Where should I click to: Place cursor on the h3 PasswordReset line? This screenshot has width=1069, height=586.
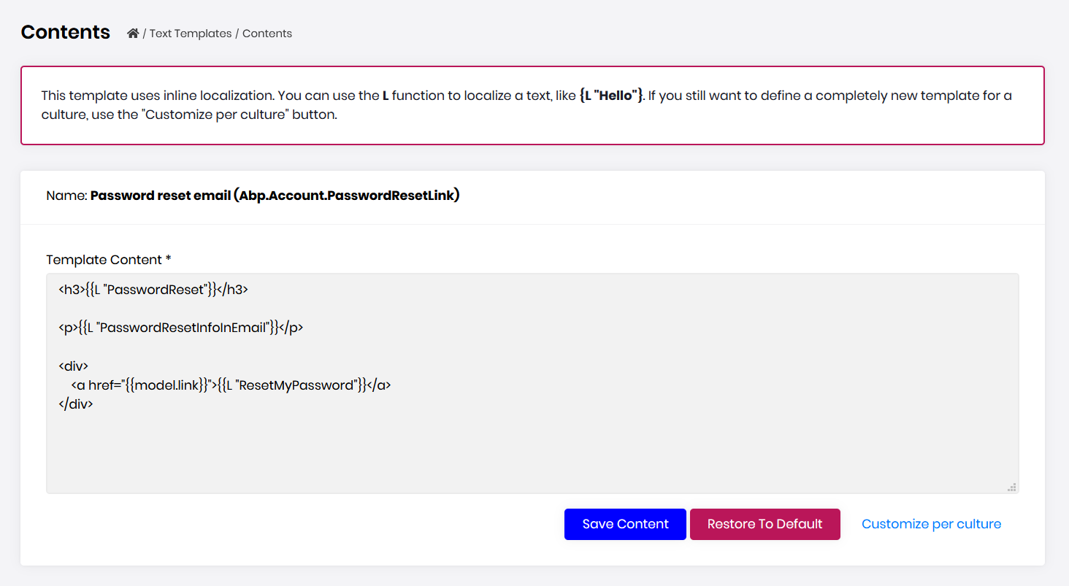point(153,290)
